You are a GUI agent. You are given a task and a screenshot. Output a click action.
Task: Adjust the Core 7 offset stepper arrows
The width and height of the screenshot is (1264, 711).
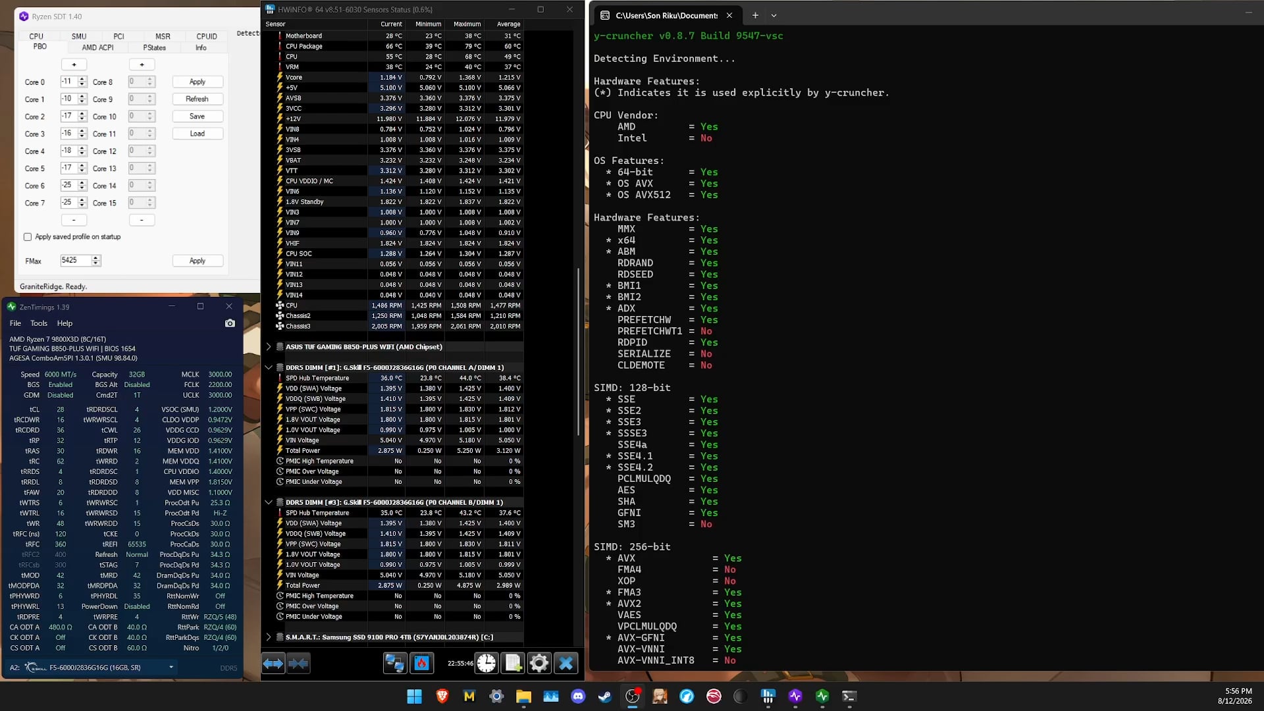[x=82, y=203]
